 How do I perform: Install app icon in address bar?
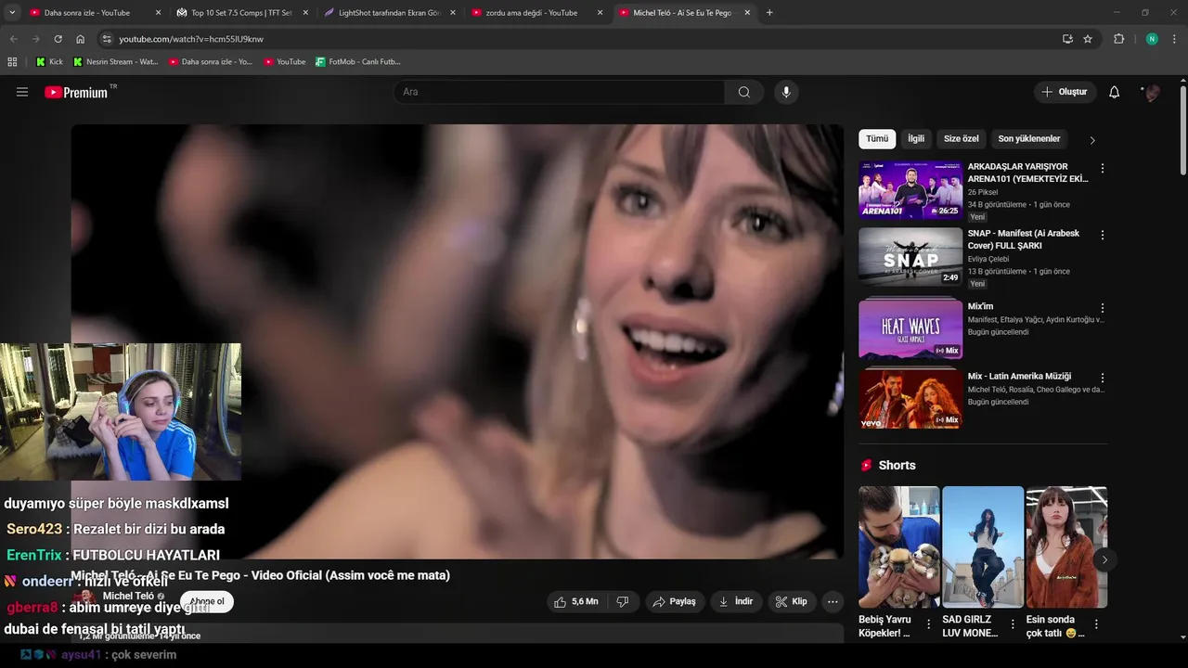tap(1067, 39)
